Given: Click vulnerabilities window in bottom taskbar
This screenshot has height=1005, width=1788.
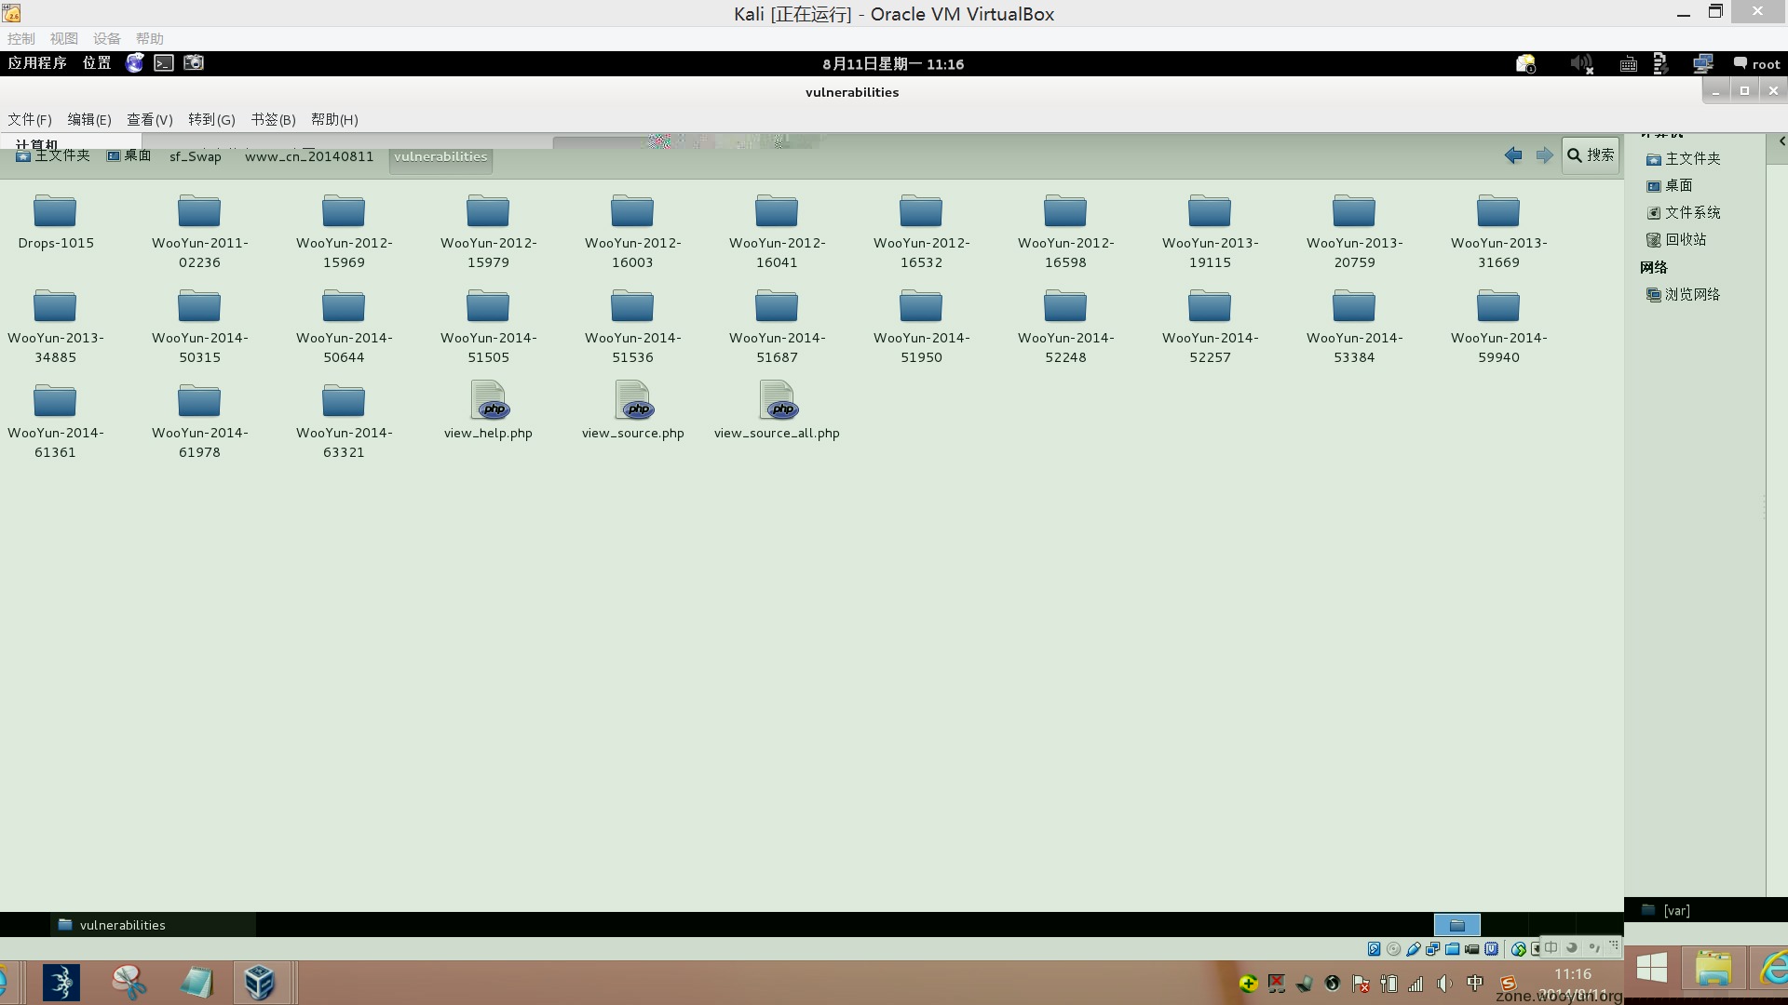Looking at the screenshot, I should pos(121,924).
